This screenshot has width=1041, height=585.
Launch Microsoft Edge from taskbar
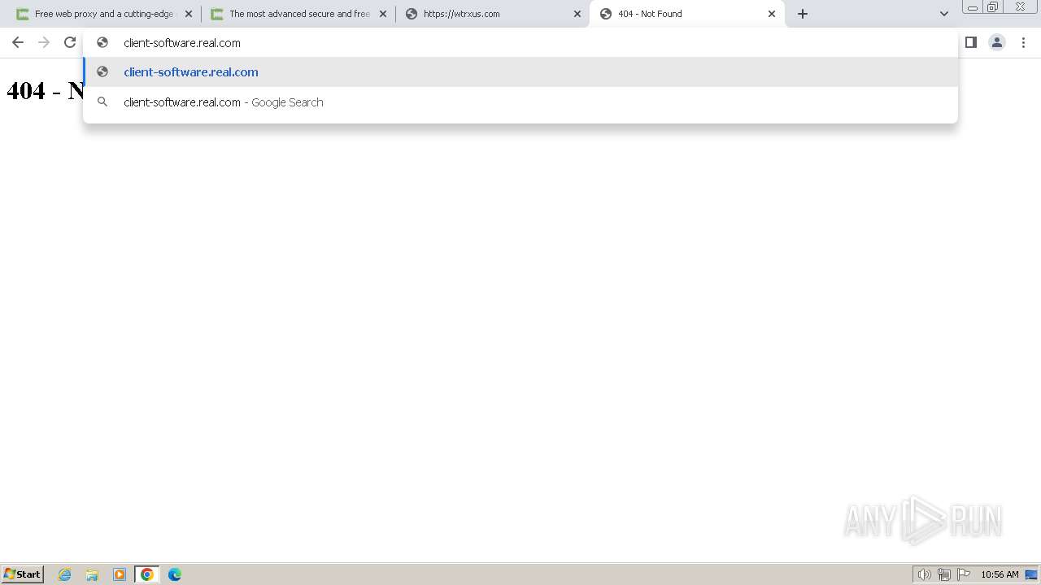(175, 574)
